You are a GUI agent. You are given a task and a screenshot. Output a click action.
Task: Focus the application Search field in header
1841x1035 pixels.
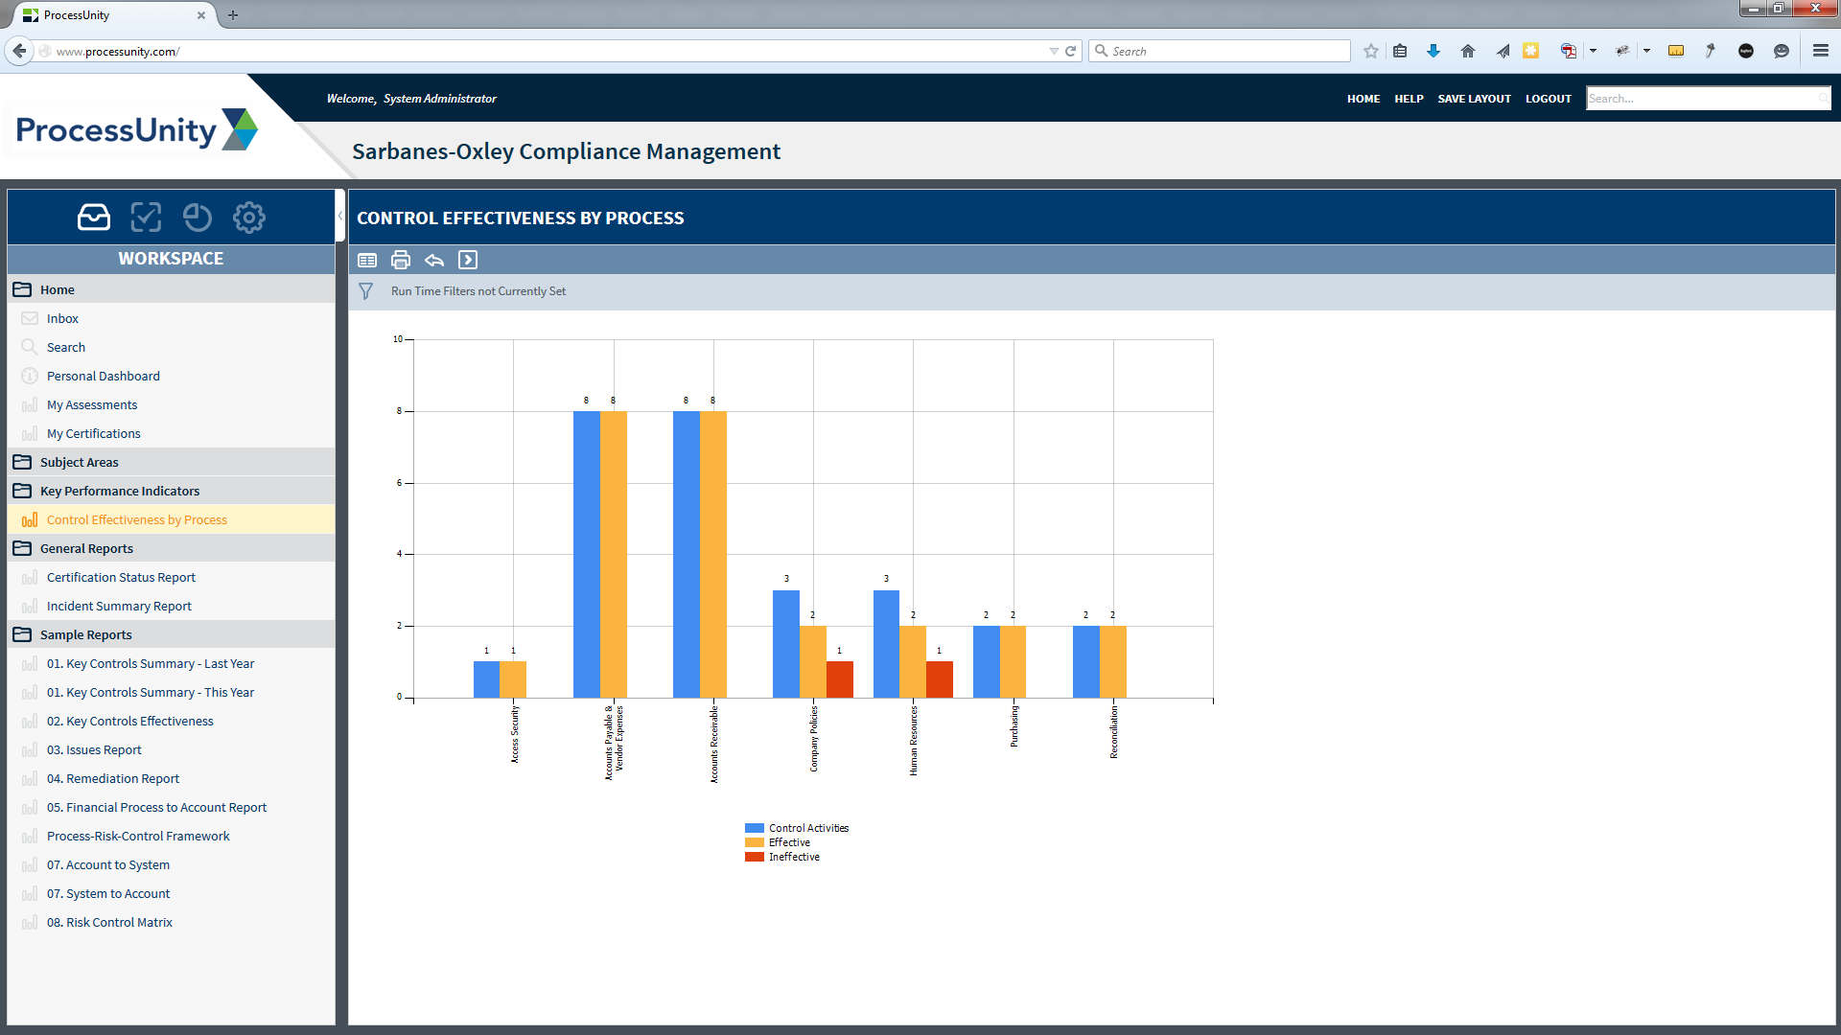(x=1708, y=99)
